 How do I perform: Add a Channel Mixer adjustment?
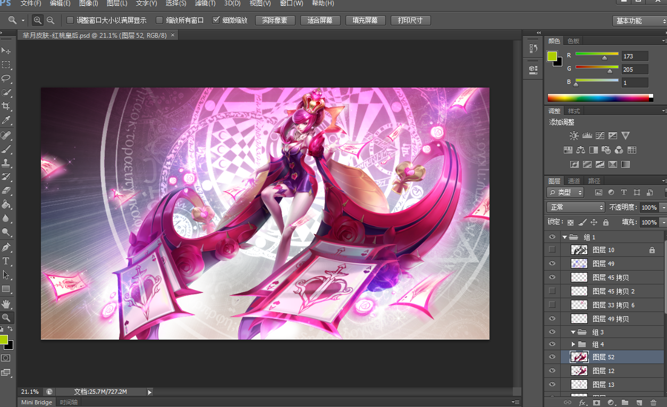619,150
